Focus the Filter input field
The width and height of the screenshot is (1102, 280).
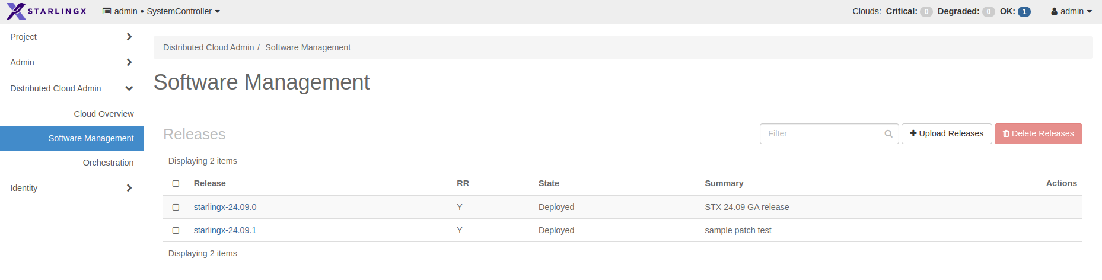[822, 134]
